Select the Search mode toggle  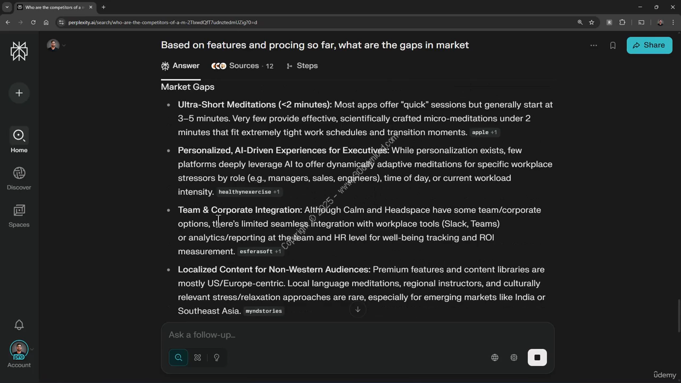tap(179, 357)
